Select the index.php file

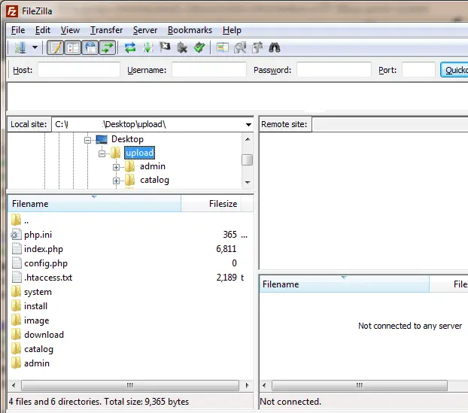pos(44,249)
